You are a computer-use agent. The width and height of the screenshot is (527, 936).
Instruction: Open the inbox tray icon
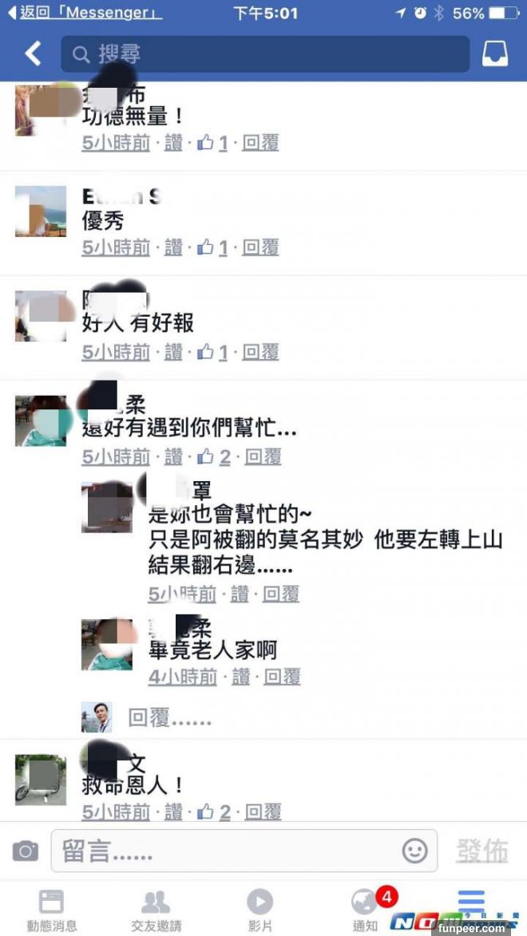[495, 54]
